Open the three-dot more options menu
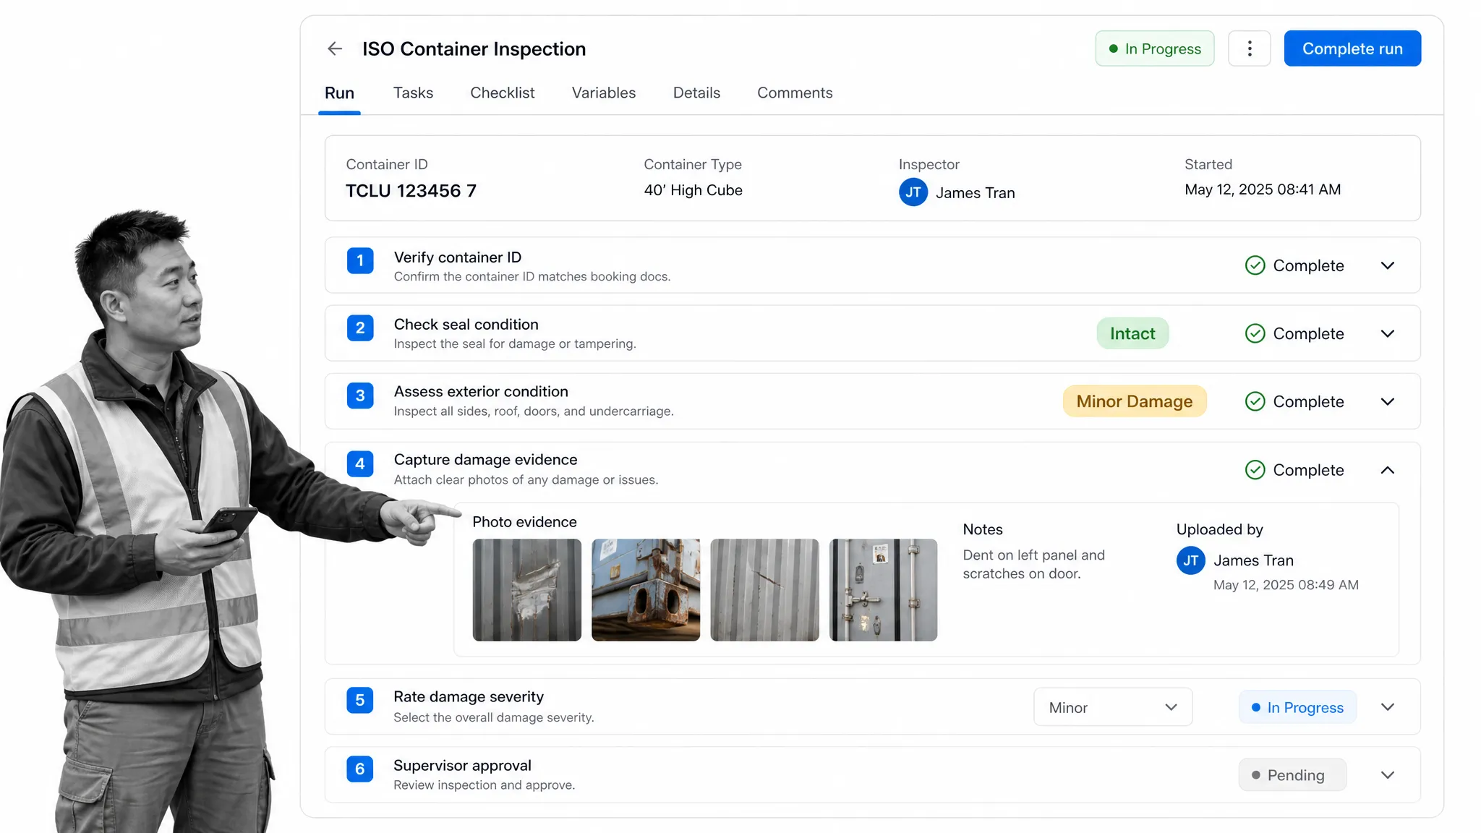Image resolution: width=1481 pixels, height=833 pixels. (1249, 48)
